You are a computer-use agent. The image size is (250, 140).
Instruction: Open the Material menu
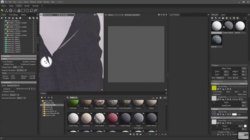pos(33,2)
